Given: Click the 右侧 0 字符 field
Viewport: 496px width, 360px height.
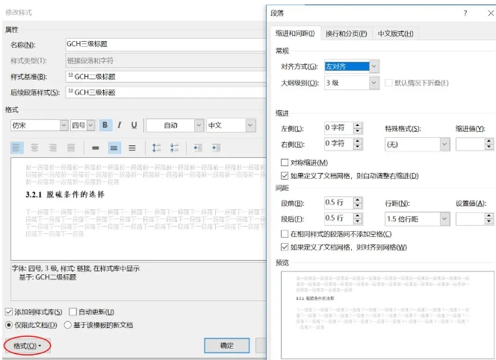Looking at the screenshot, I should [x=339, y=144].
